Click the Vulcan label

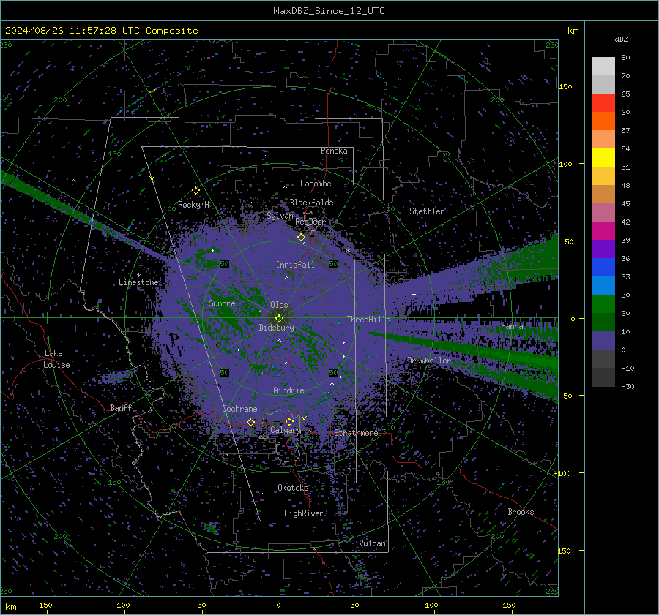[x=372, y=543]
